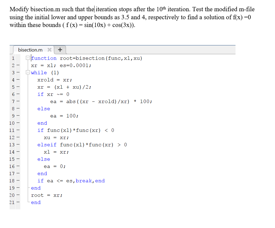Set a breakpoint on line 5
The width and height of the screenshot is (275, 228).
(17, 87)
